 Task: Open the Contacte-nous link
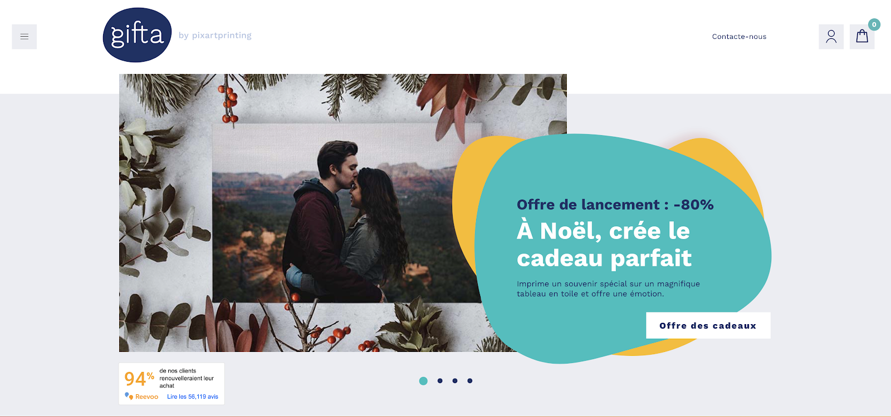[x=739, y=37]
